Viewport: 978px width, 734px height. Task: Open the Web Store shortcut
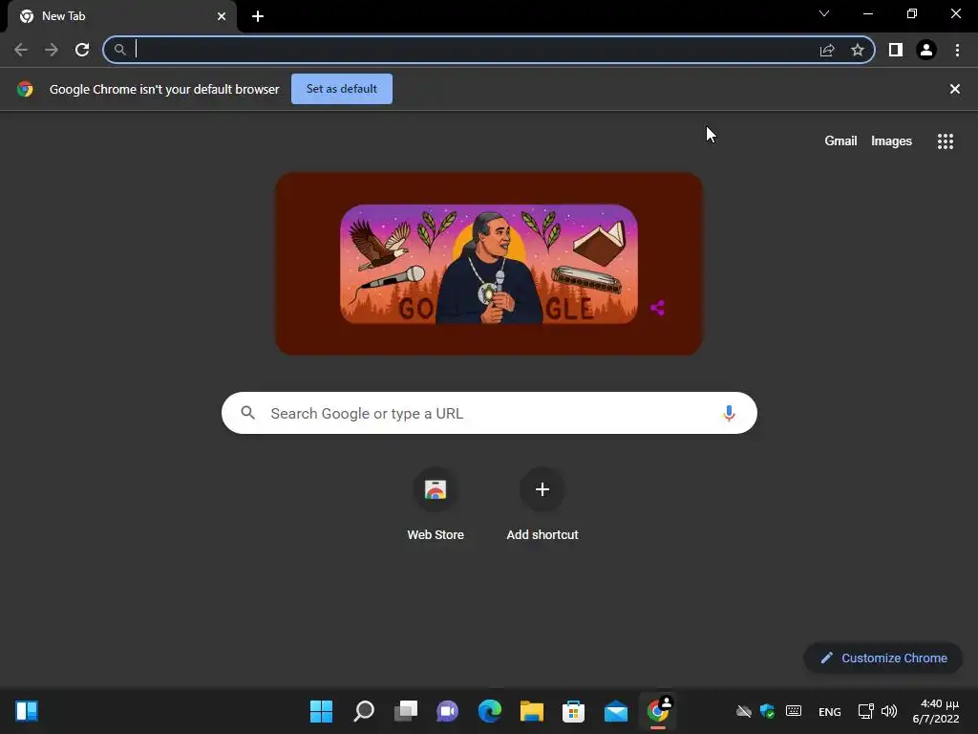[x=436, y=505]
